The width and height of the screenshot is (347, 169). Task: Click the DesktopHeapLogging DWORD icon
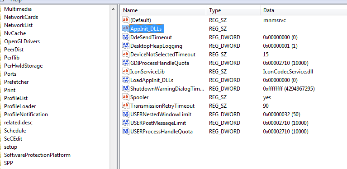pyautogui.click(x=125, y=46)
